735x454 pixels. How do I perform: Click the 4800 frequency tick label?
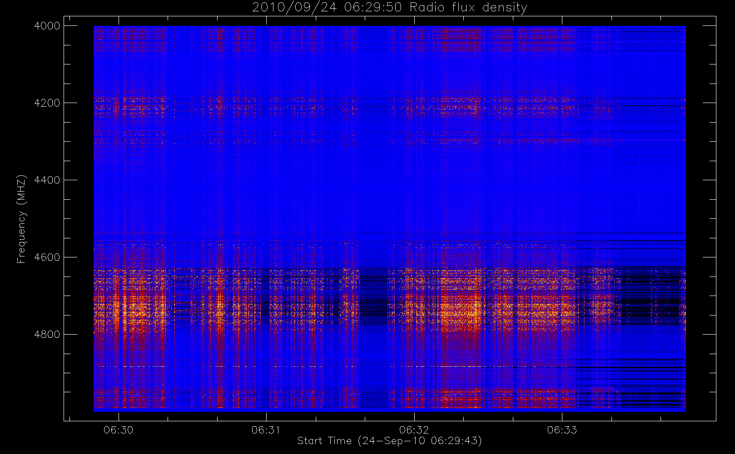click(x=47, y=335)
